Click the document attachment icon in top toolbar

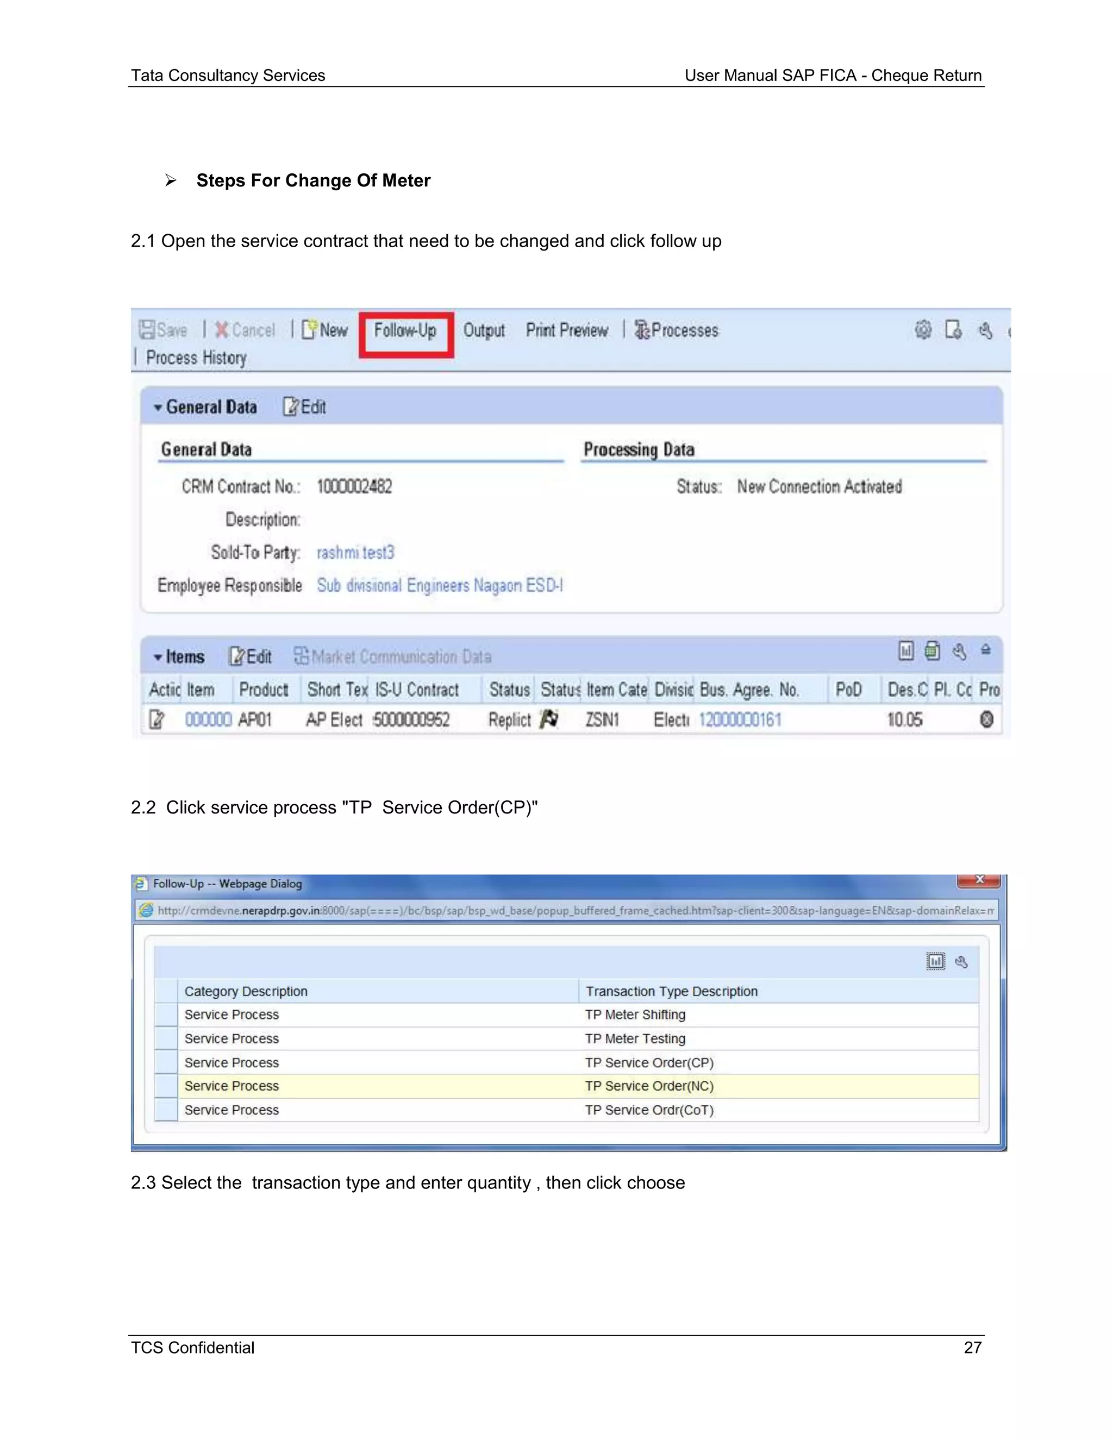click(x=953, y=330)
